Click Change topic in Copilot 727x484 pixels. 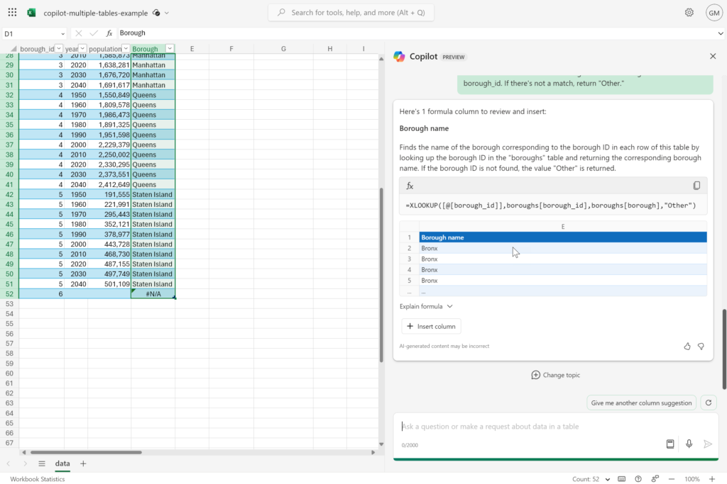555,375
